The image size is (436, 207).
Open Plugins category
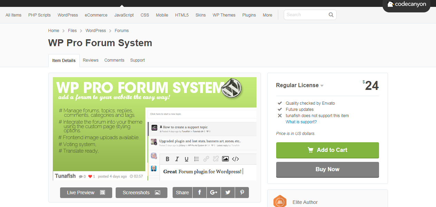pyautogui.click(x=249, y=15)
